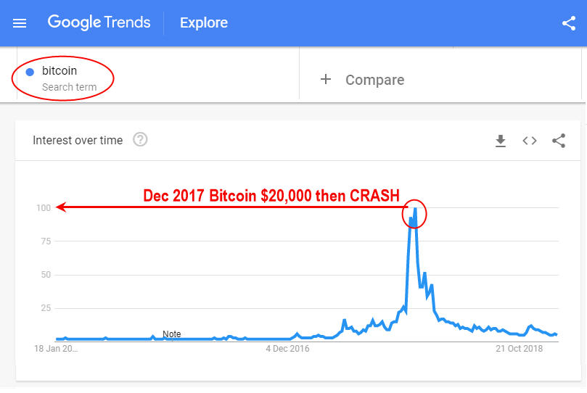Click the blue dot beside bitcoin

[x=30, y=72]
